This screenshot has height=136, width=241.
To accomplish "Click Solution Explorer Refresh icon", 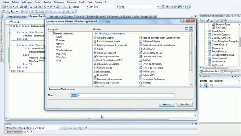I will pos(212,20).
